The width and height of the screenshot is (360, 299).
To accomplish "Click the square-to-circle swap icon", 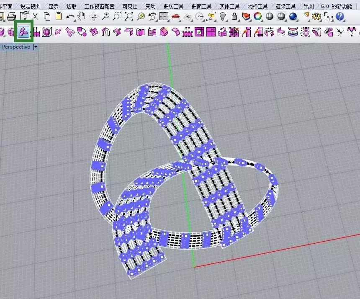I will [82, 32].
